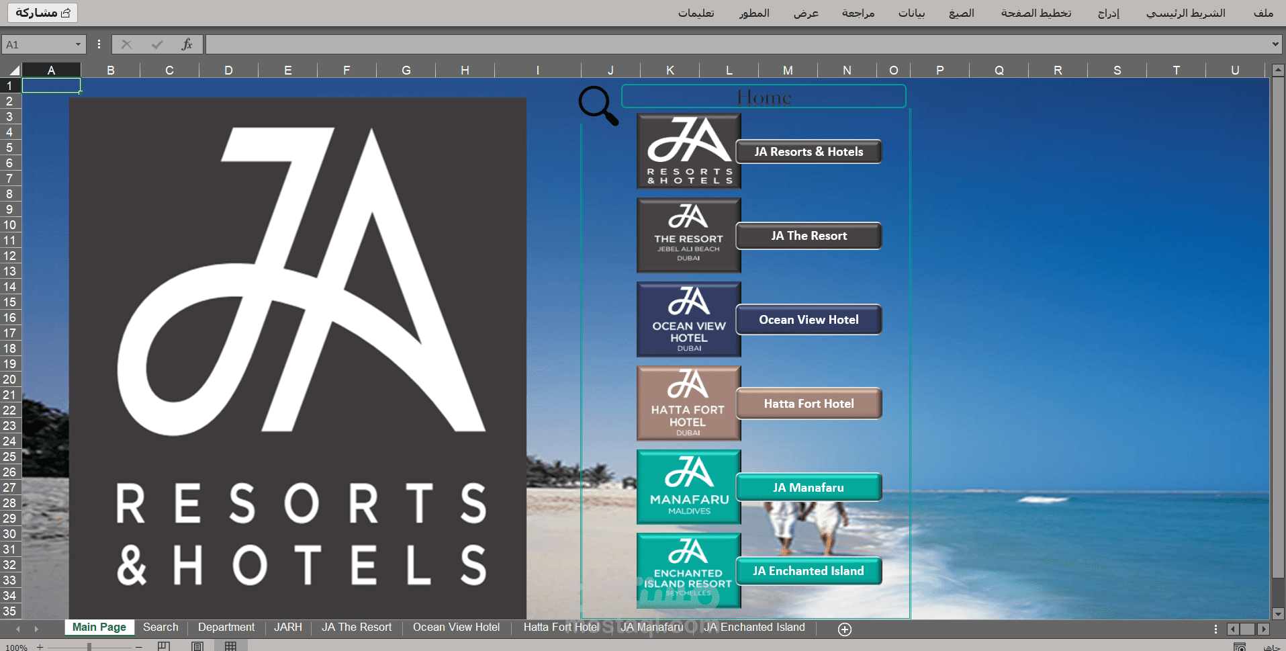Click the vertical scrollbar down arrow
The height and width of the screenshot is (651, 1286).
[1278, 613]
